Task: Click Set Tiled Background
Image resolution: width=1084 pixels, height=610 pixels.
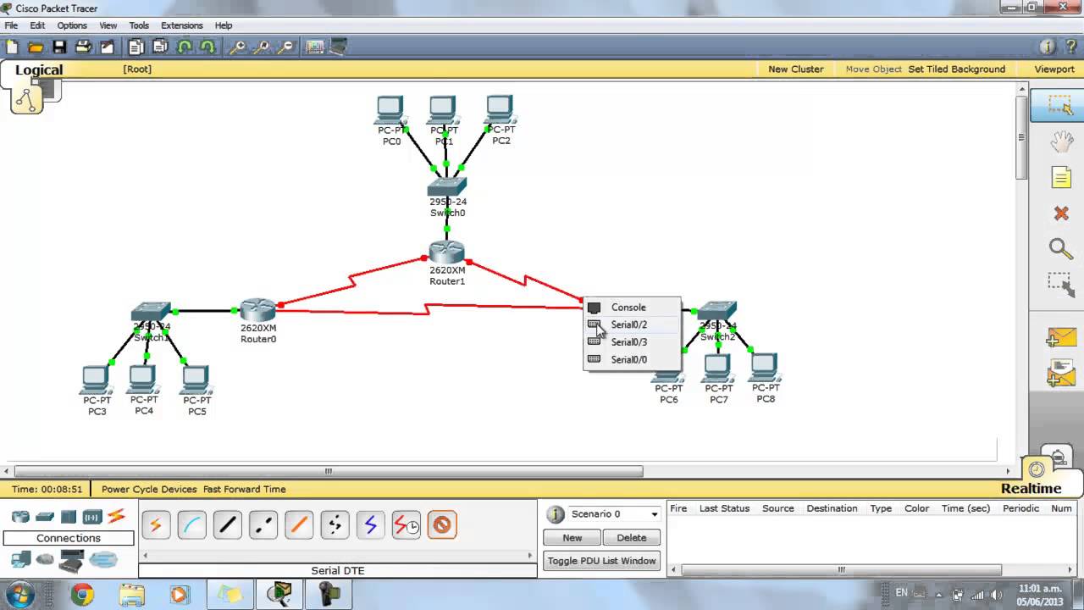Action: (x=957, y=69)
